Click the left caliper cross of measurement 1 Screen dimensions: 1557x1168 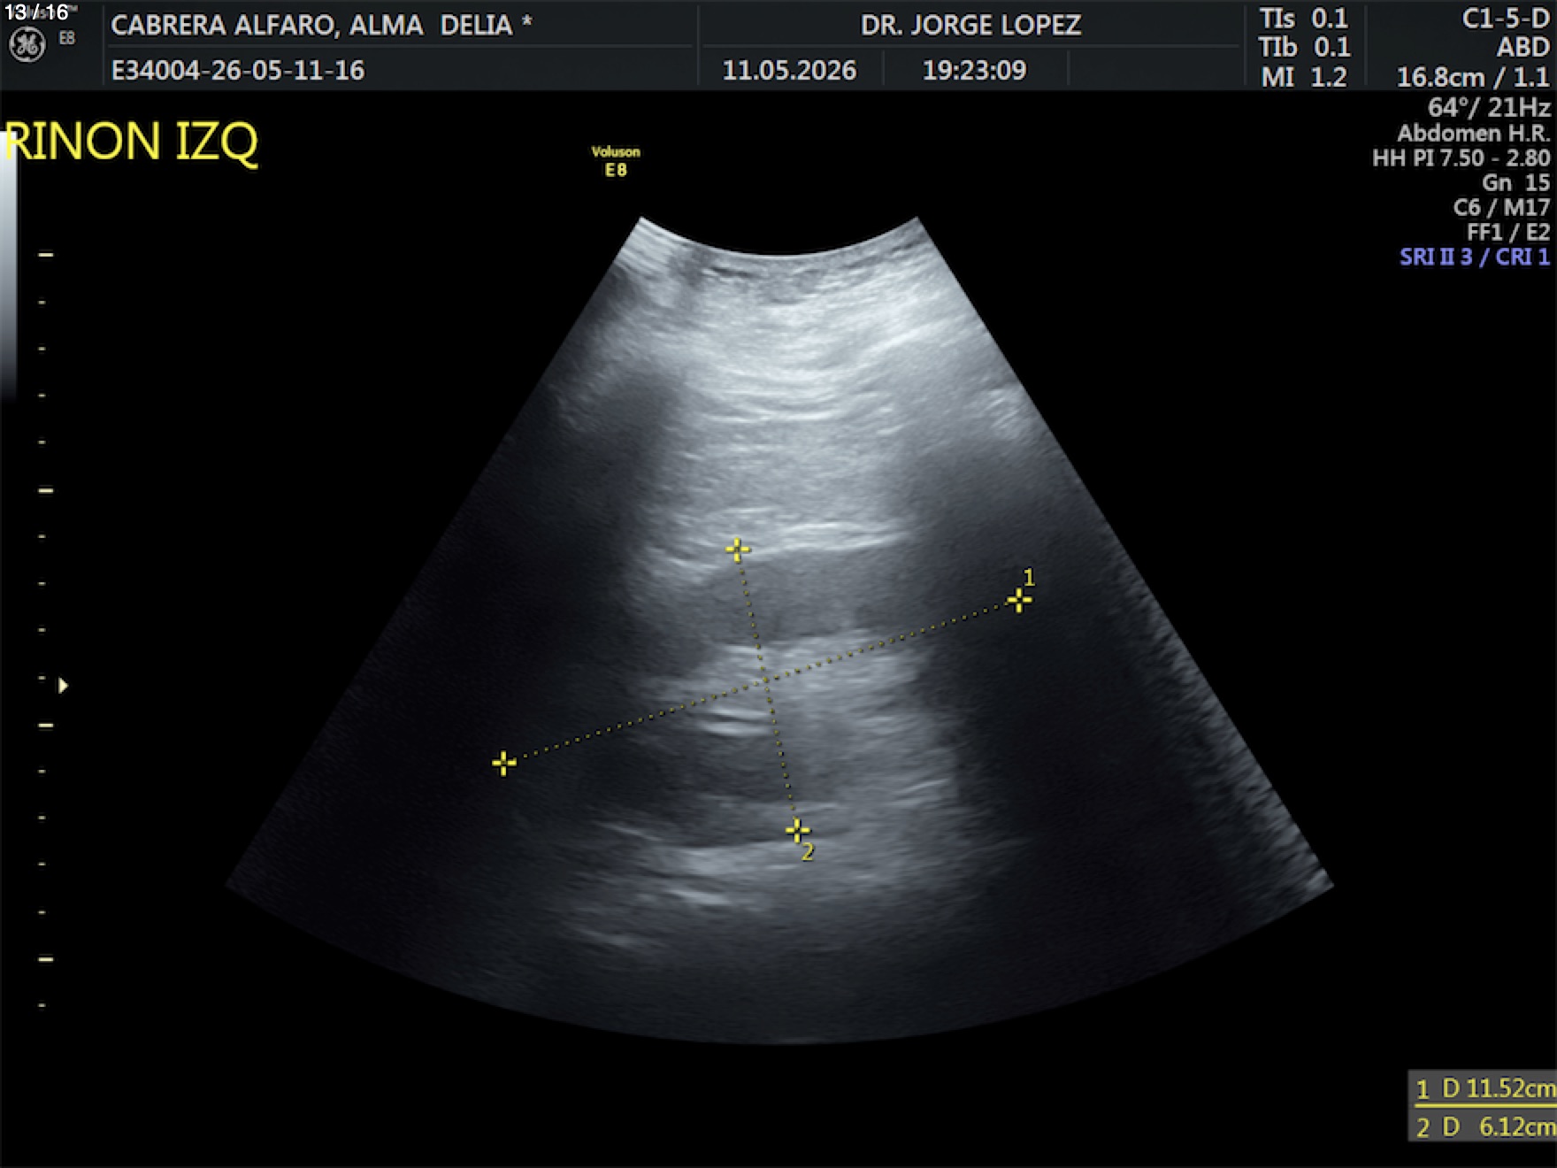(503, 763)
